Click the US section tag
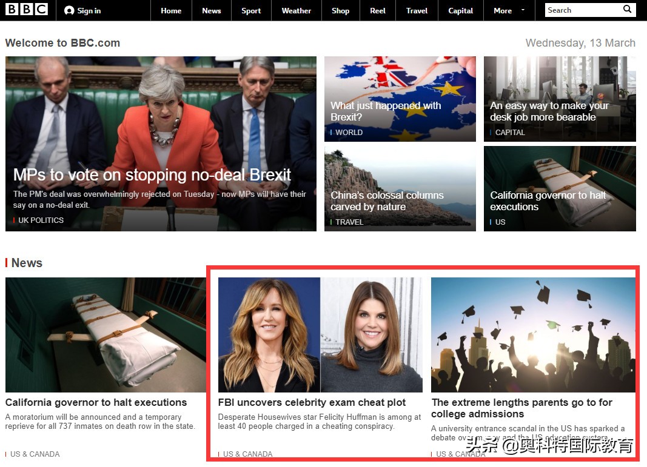Image resolution: width=647 pixels, height=467 pixels. pos(500,222)
